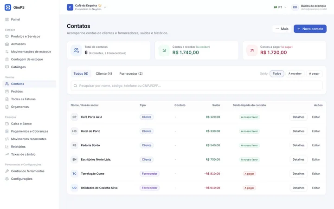Click the Saldo column header
This screenshot has height=209, width=334.
click(216, 105)
